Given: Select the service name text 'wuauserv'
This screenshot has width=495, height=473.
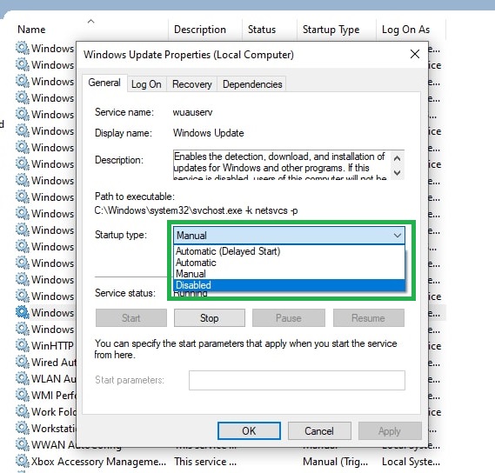Looking at the screenshot, I should [x=192, y=112].
